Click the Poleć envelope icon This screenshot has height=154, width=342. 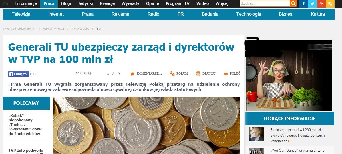click(226, 74)
